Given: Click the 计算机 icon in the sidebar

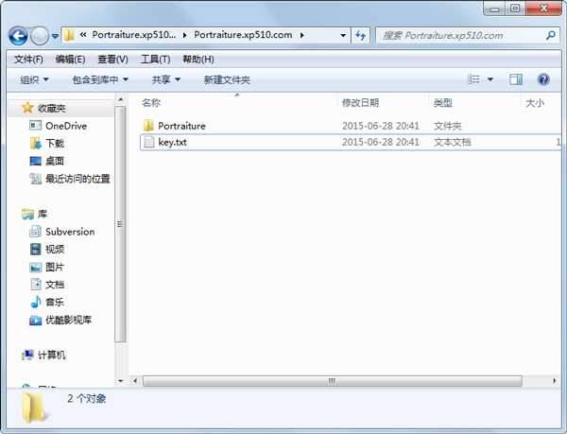Looking at the screenshot, I should point(27,355).
